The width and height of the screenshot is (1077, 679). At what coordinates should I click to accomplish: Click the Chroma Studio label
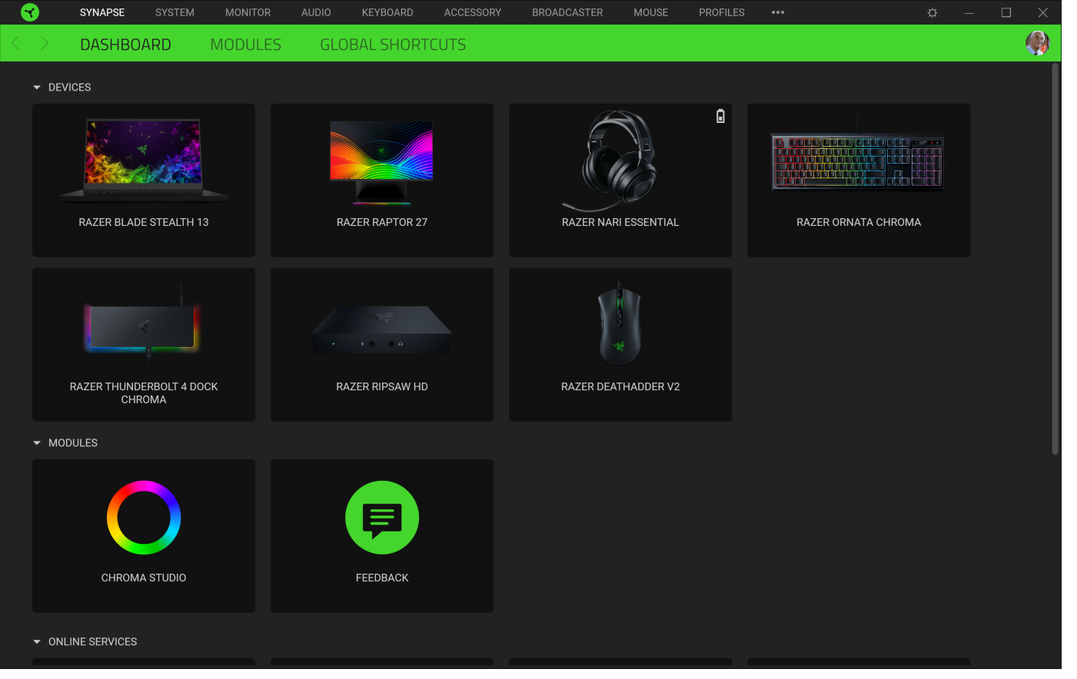tap(144, 578)
